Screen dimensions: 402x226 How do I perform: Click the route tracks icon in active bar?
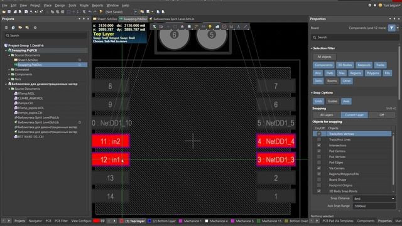196,26
